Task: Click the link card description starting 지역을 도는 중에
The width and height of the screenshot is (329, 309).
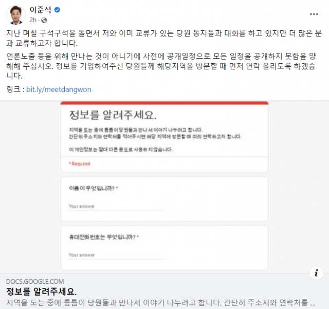Action: click(x=161, y=302)
